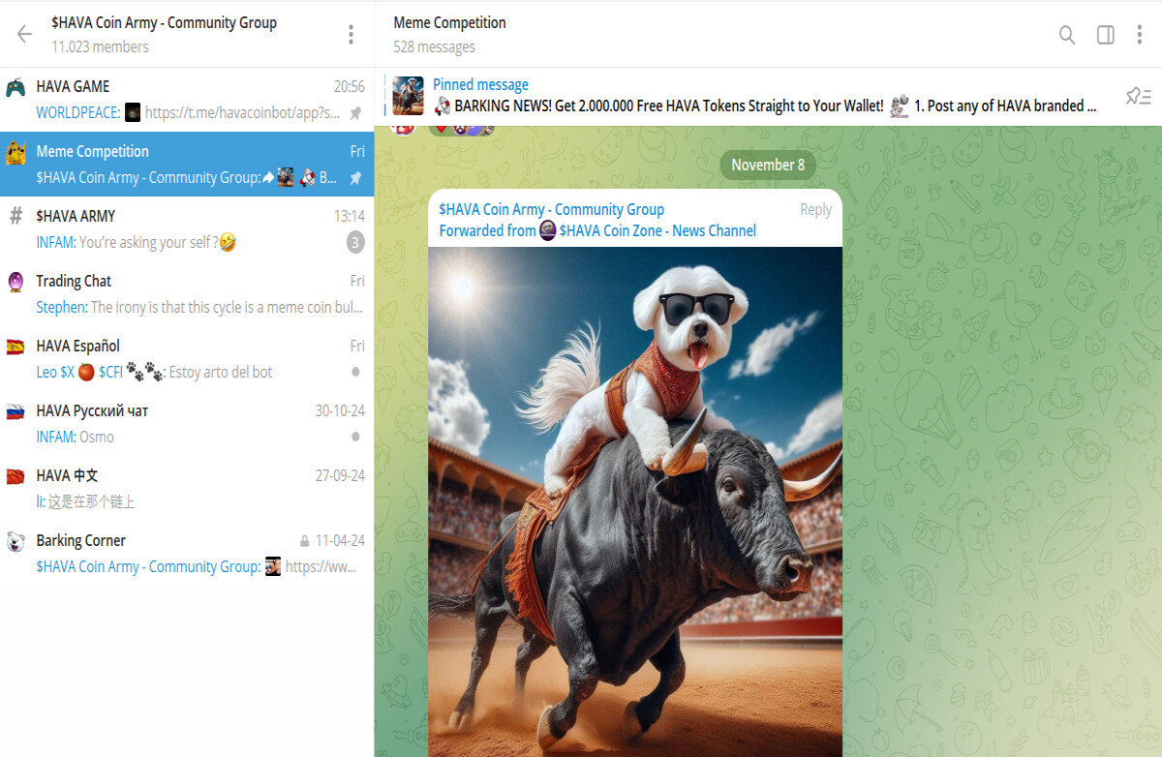Image resolution: width=1162 pixels, height=757 pixels.
Task: Click the 20:56 timestamp
Action: tap(350, 87)
